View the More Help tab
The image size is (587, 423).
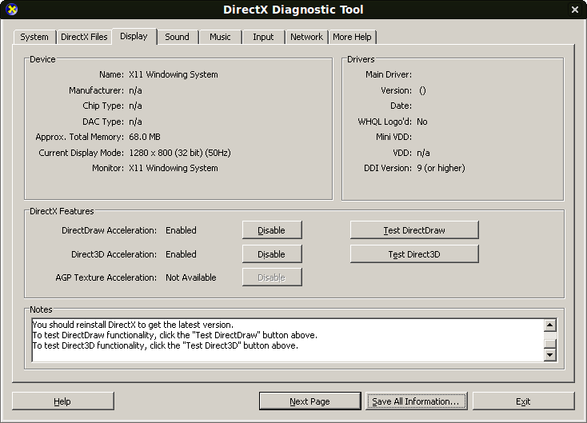353,37
